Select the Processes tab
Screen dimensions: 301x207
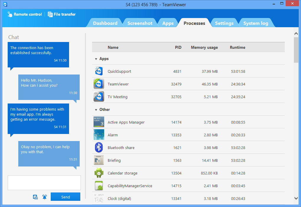(x=194, y=23)
